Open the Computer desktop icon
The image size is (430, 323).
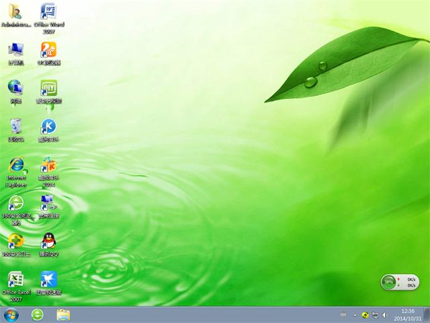click(15, 50)
